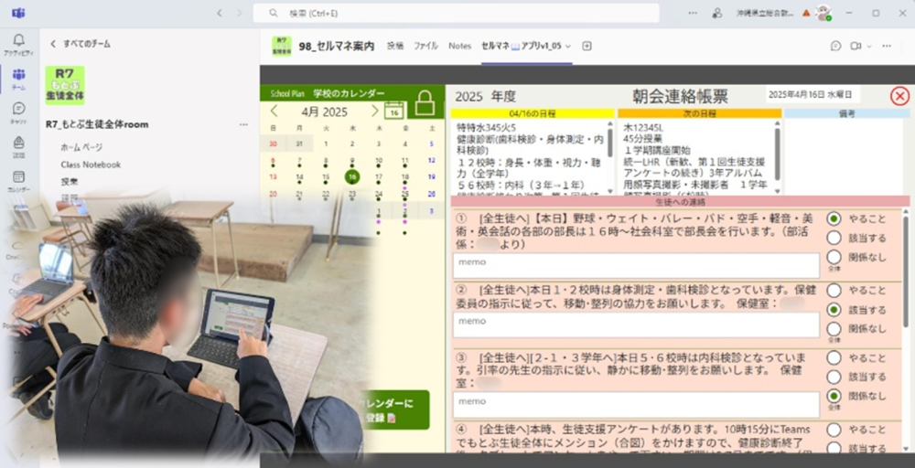Select April 17 in School Plan calendar
The width and height of the screenshot is (915, 468).
[379, 177]
